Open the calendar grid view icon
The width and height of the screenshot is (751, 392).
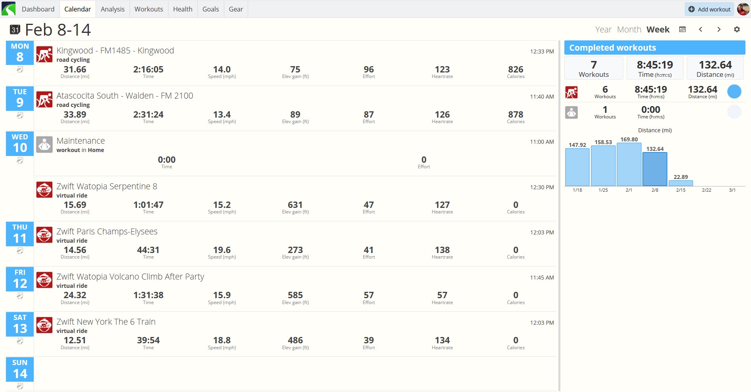click(x=682, y=29)
